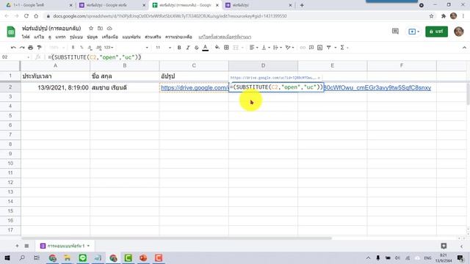Undo the last action in toolbar
470x264 pixels.
tap(13, 48)
